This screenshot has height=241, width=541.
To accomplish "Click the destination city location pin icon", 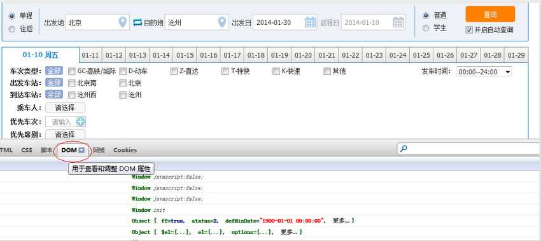I will 222,22.
